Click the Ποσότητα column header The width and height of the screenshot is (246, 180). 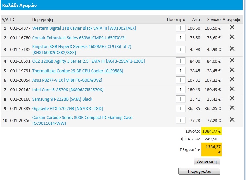coord(176,20)
